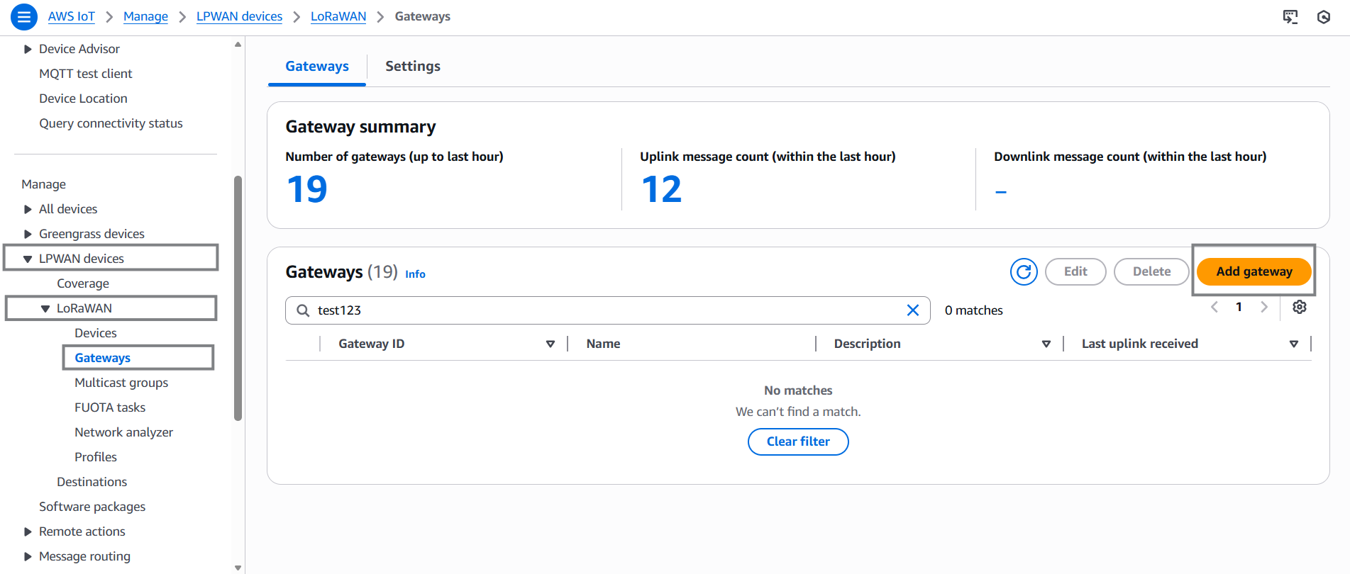
Task: Click sidebar scroll down arrow
Action: click(238, 568)
